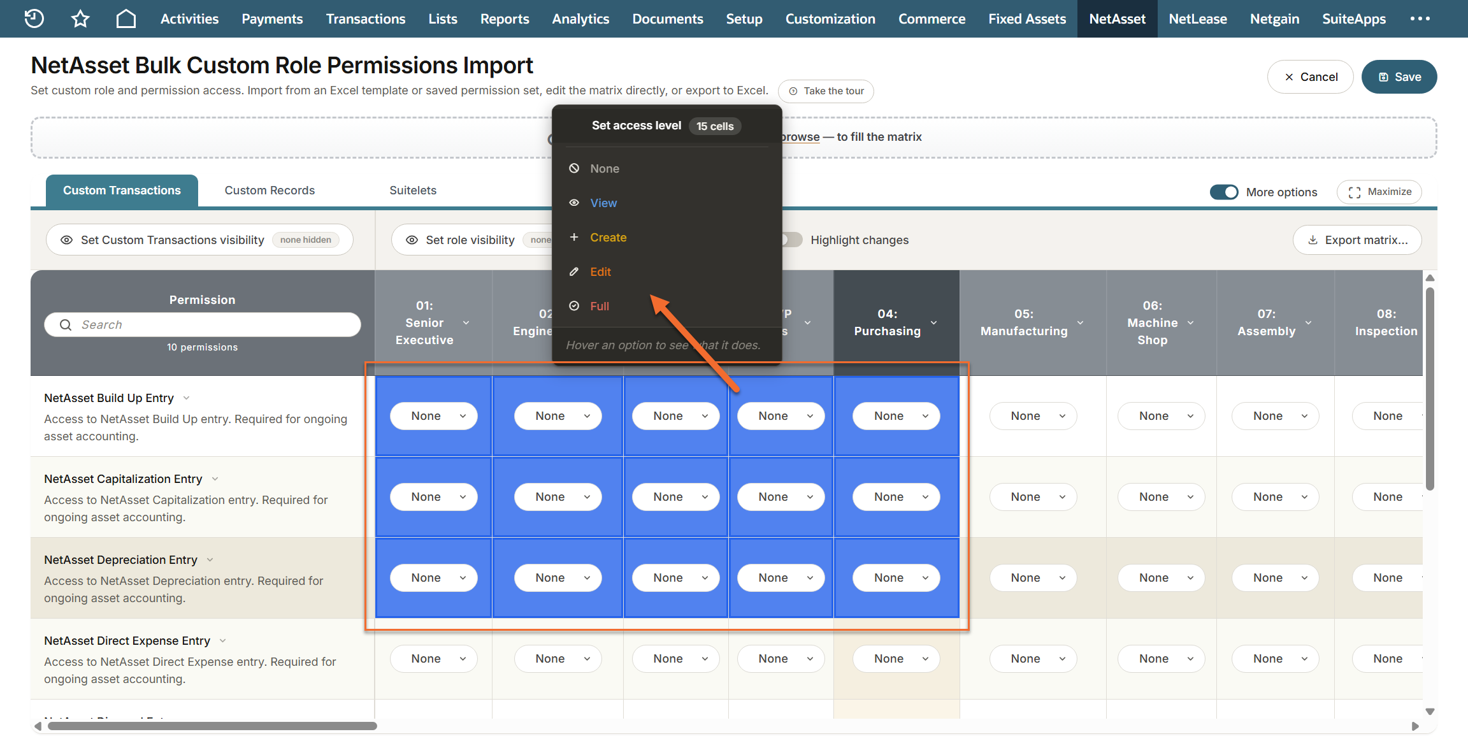The width and height of the screenshot is (1468, 755).
Task: Choose Edit access level from popup
Action: tap(666, 272)
